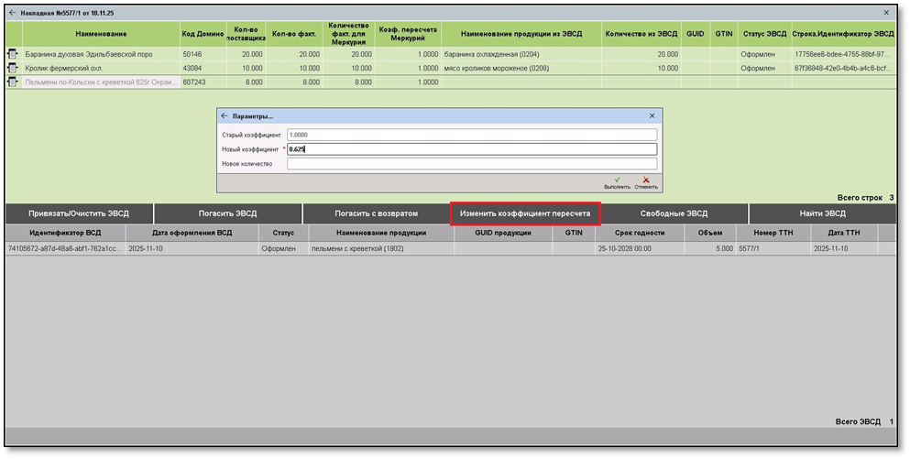910x459 pixels.
Task: Click back arrow beside Накладная №5577/1 title
Action: point(13,13)
